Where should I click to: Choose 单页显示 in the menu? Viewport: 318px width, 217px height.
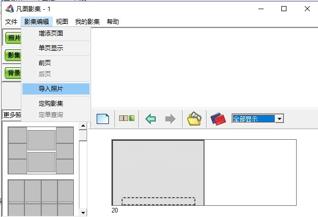(x=51, y=48)
